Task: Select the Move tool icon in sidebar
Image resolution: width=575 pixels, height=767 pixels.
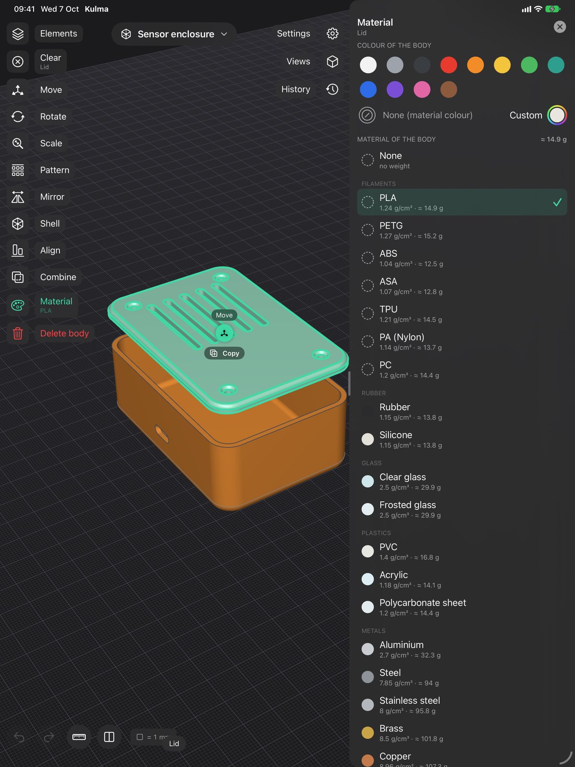Action: click(18, 90)
